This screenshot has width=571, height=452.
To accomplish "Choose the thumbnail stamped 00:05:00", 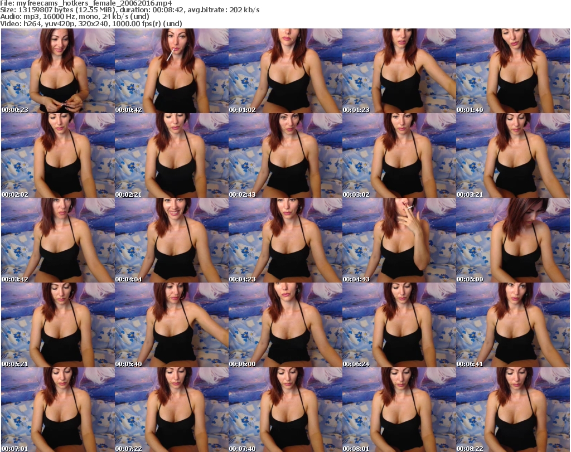I will tap(513, 240).
